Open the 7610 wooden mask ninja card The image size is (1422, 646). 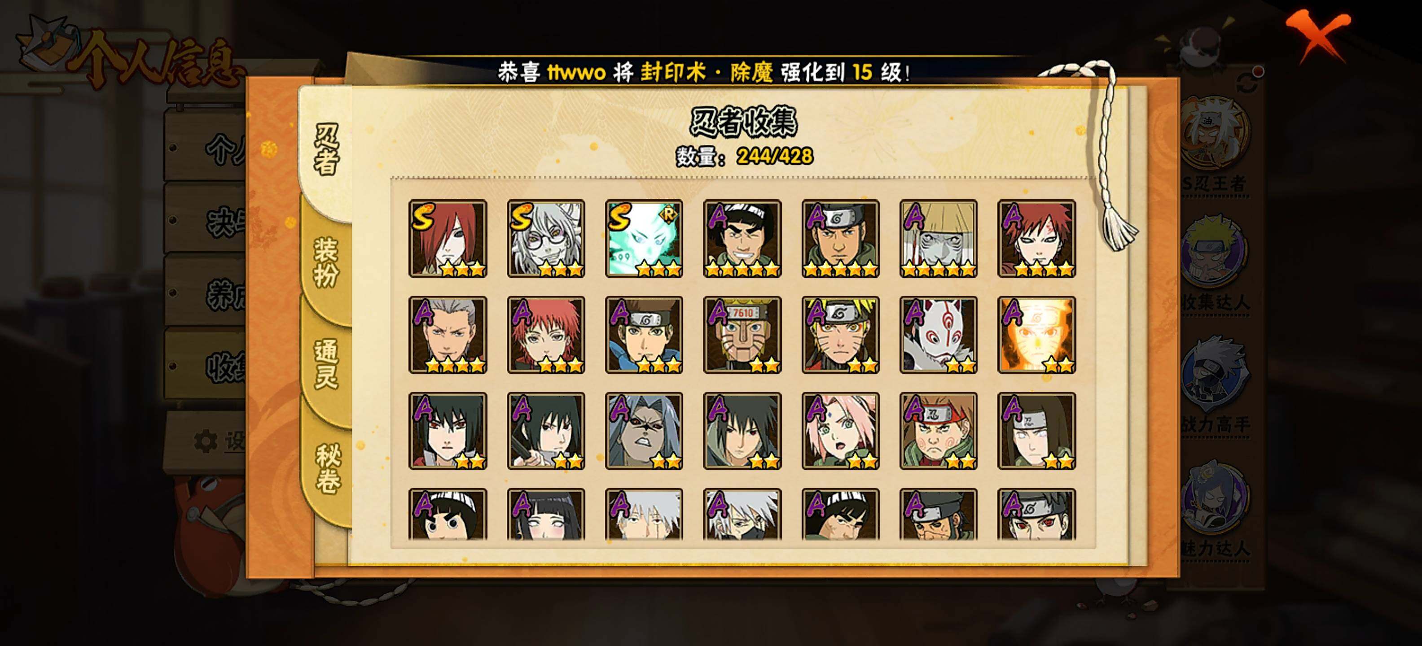(x=742, y=335)
